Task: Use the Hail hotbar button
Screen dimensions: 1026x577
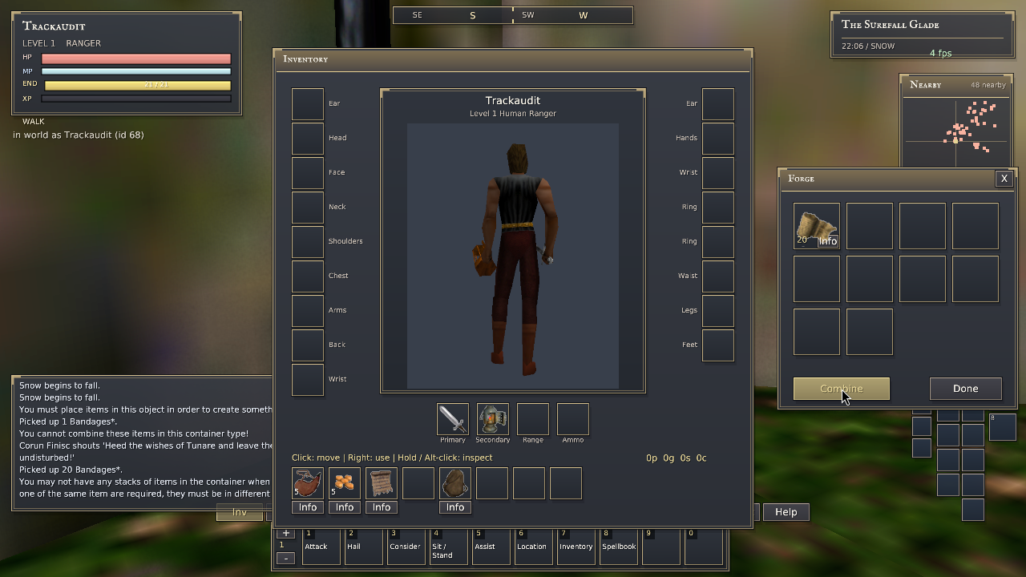Action: click(x=364, y=546)
